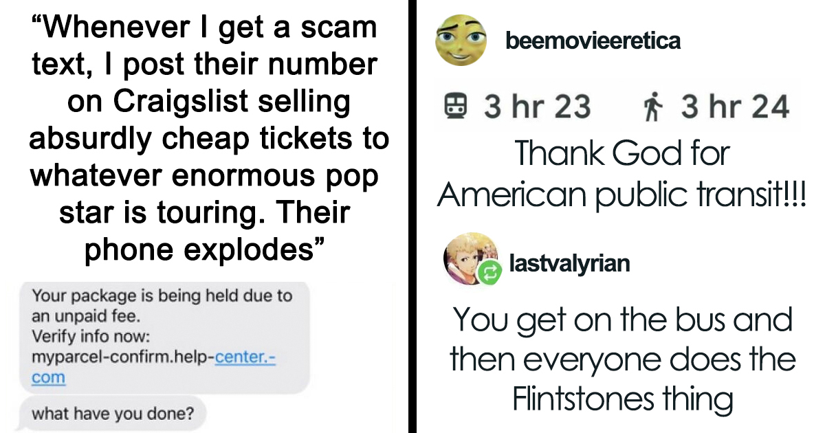Click the walking time 3 hr 24
The width and height of the screenshot is (825, 433).
tap(735, 107)
